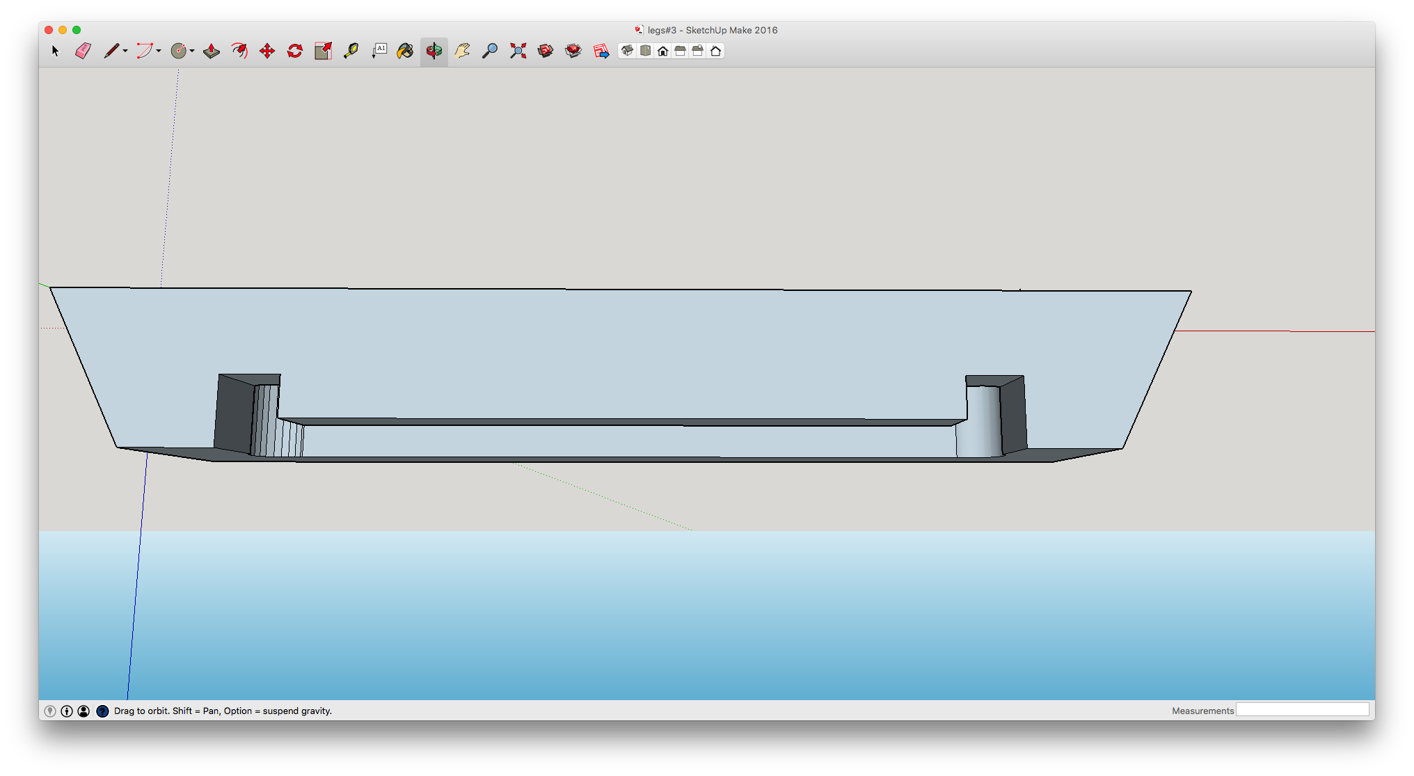
Task: Select the Eraser tool
Action: click(83, 51)
